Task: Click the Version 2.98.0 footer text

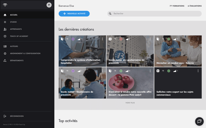Action: click(x=14, y=124)
